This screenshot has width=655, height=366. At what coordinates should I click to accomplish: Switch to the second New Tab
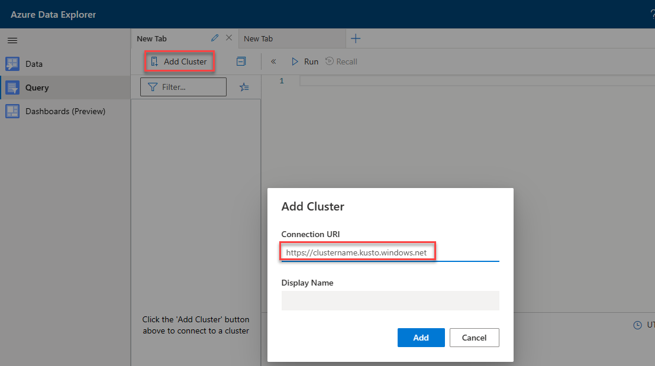coord(292,38)
